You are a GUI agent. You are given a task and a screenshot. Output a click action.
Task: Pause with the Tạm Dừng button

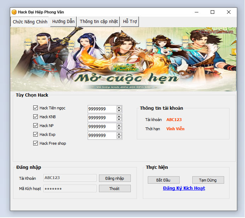[x=208, y=180]
